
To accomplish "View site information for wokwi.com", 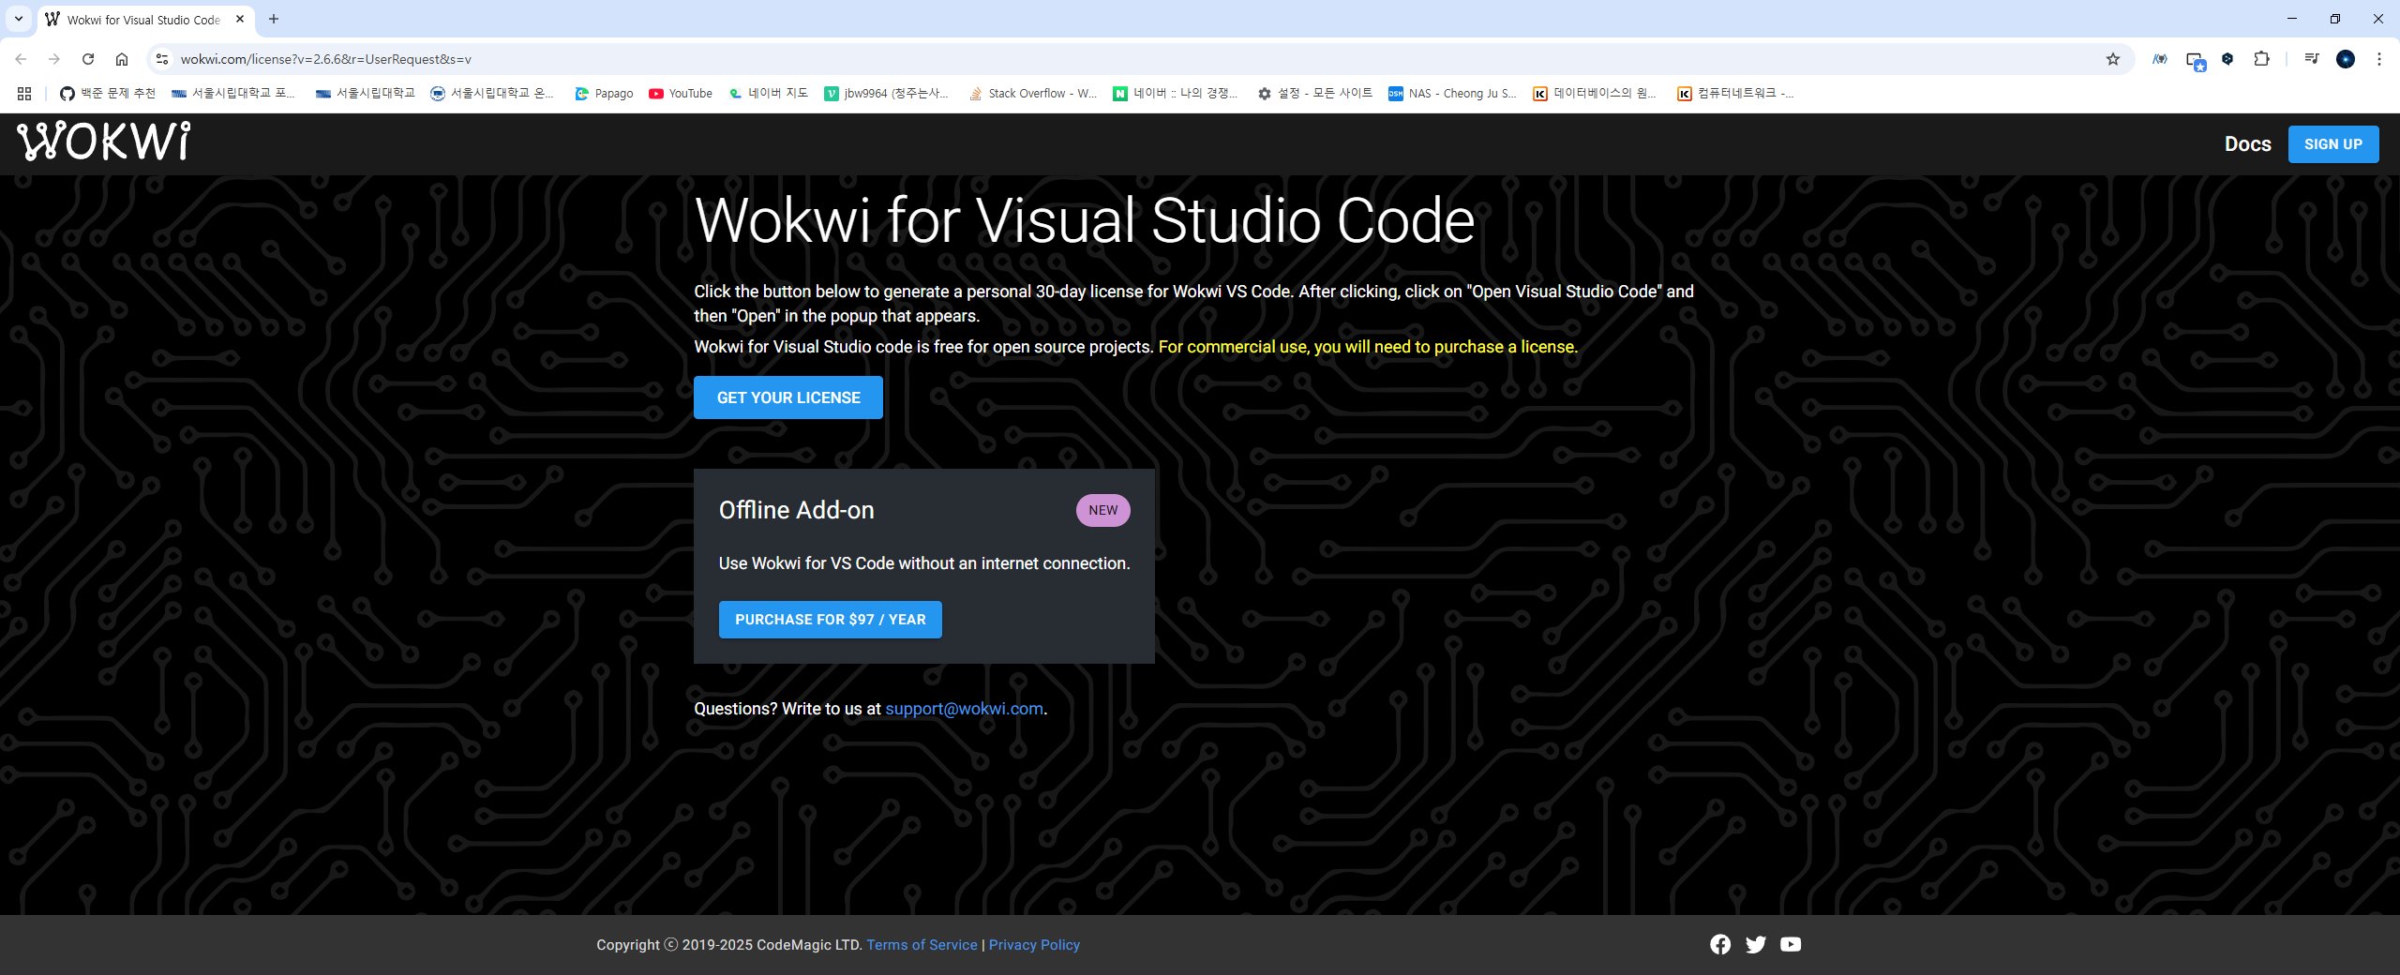I will [x=162, y=59].
